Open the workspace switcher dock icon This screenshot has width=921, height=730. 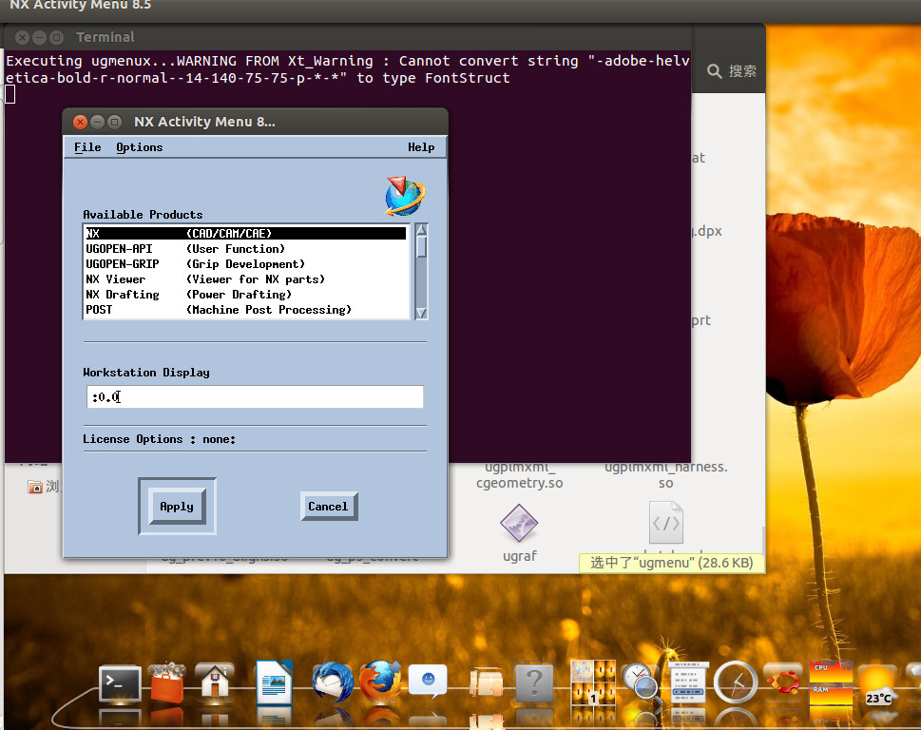pos(593,682)
